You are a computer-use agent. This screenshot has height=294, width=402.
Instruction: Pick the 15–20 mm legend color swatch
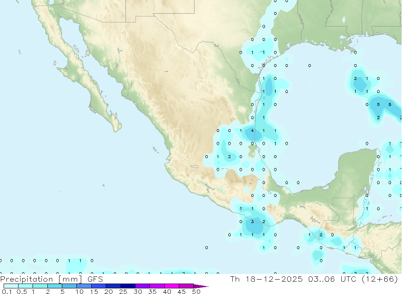[x=99, y=286]
